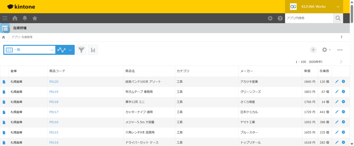Open the notifications bell

(x=25, y=18)
